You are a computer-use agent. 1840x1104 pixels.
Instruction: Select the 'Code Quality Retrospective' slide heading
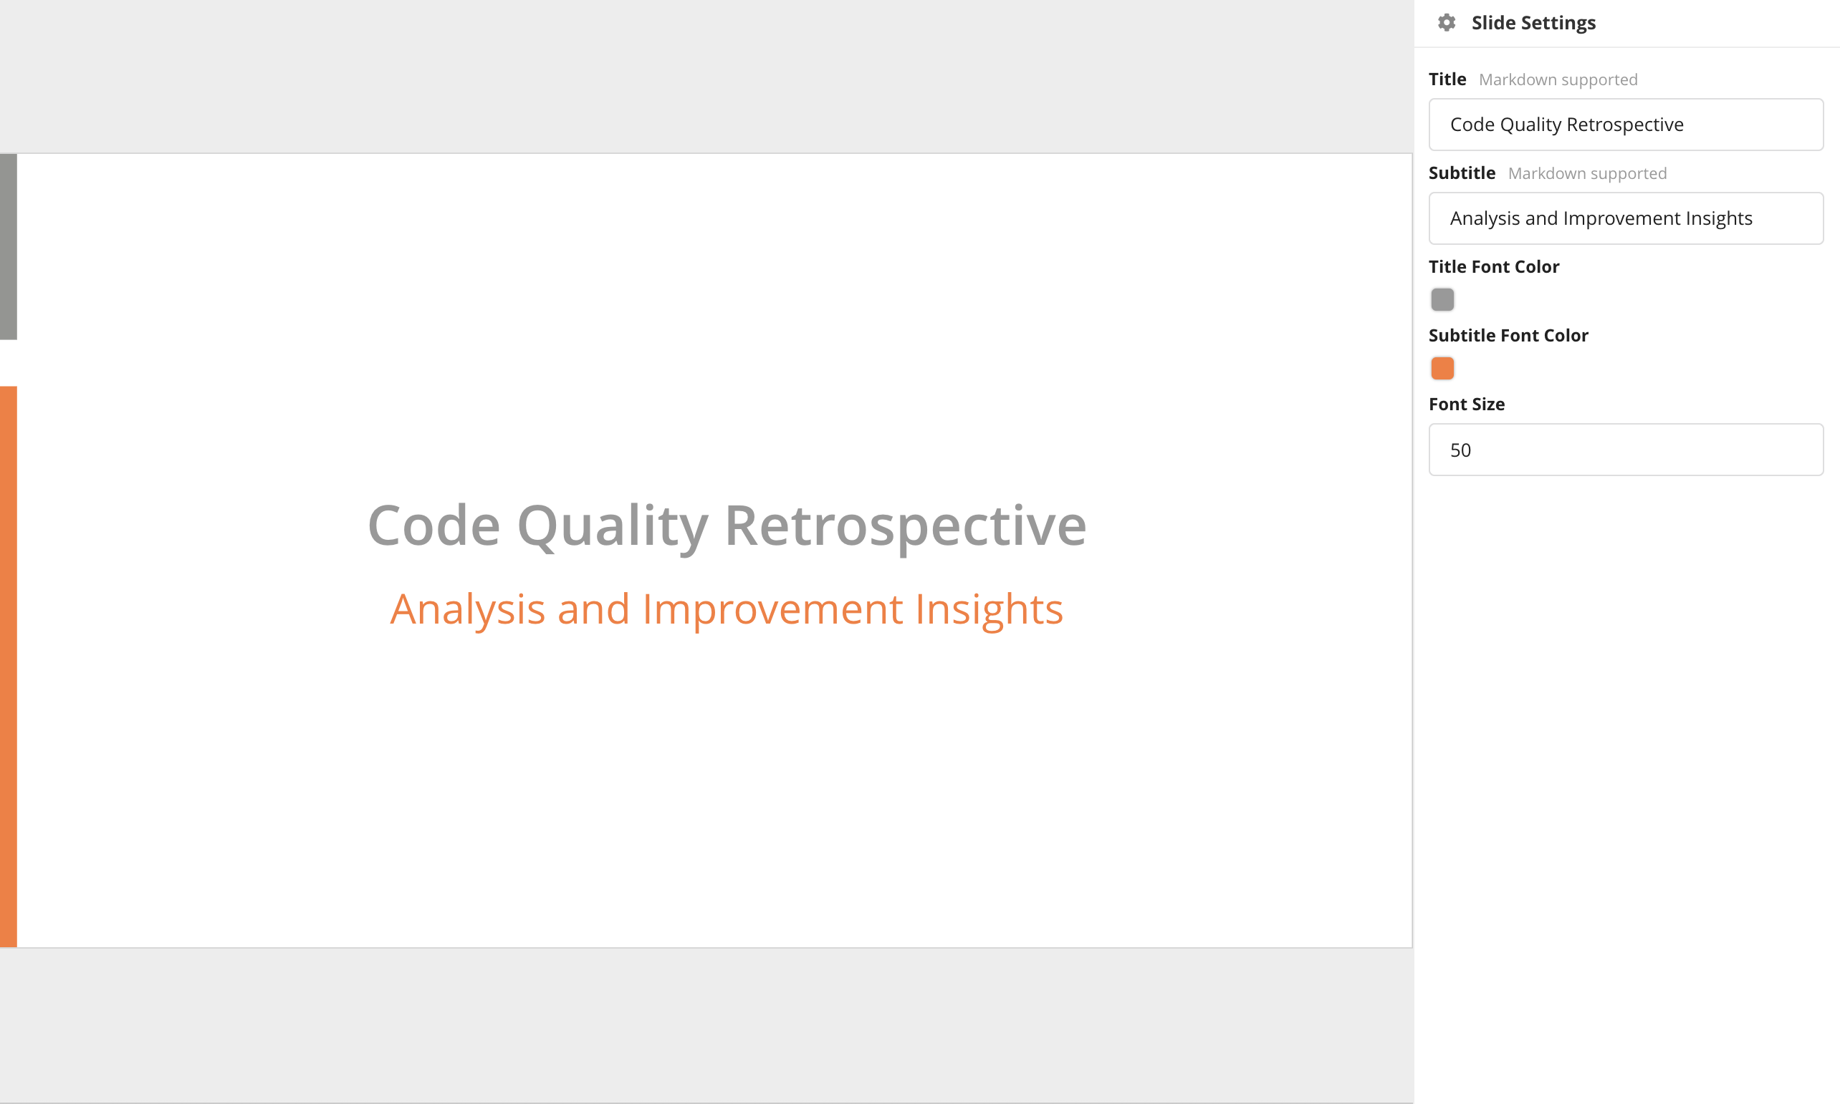pyautogui.click(x=727, y=526)
